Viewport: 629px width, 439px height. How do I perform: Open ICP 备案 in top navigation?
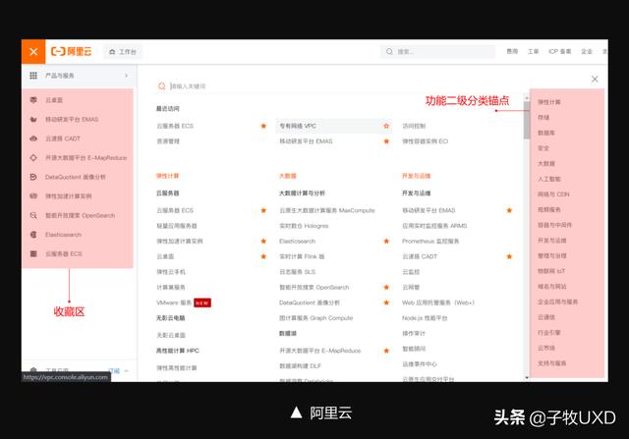click(559, 51)
